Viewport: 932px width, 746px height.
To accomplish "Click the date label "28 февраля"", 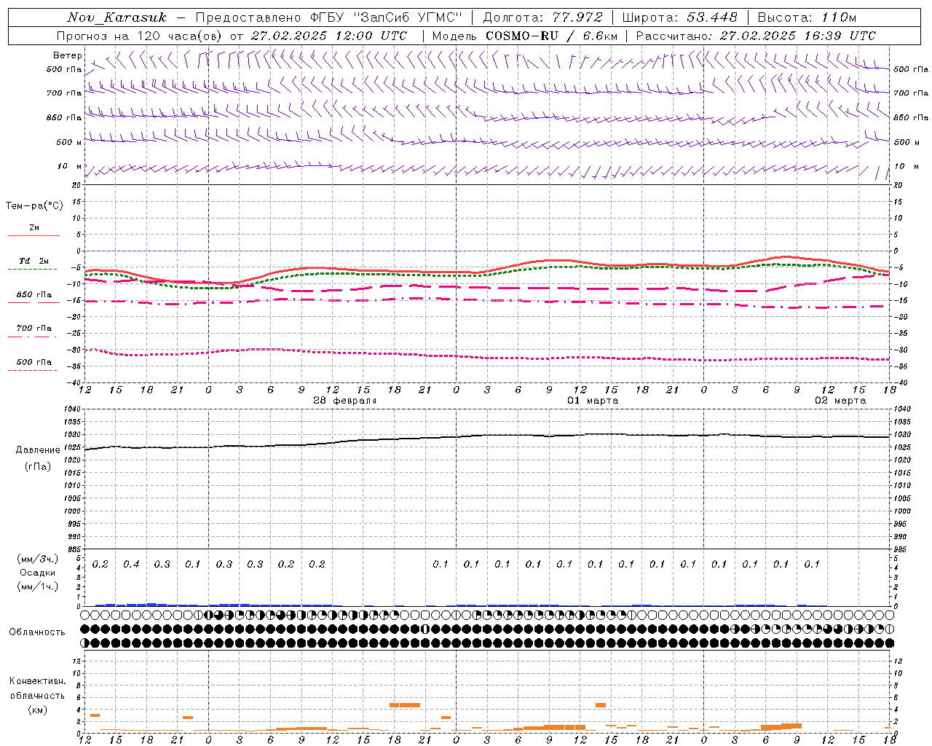I will [x=344, y=401].
